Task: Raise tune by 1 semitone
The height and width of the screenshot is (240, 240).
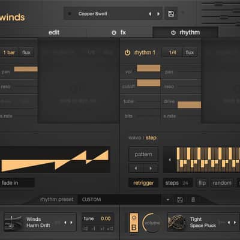Action: coord(102,229)
